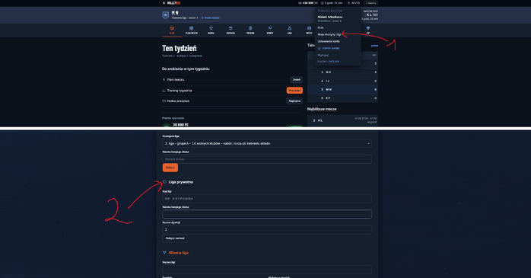Click the trophy icon beside Własna liga

[164, 253]
